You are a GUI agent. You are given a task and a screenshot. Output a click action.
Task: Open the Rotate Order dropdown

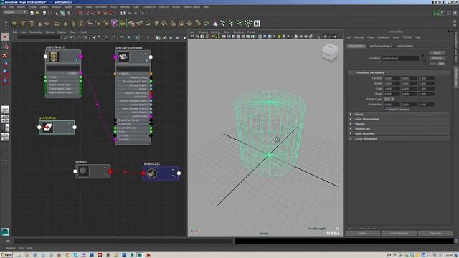click(389, 99)
